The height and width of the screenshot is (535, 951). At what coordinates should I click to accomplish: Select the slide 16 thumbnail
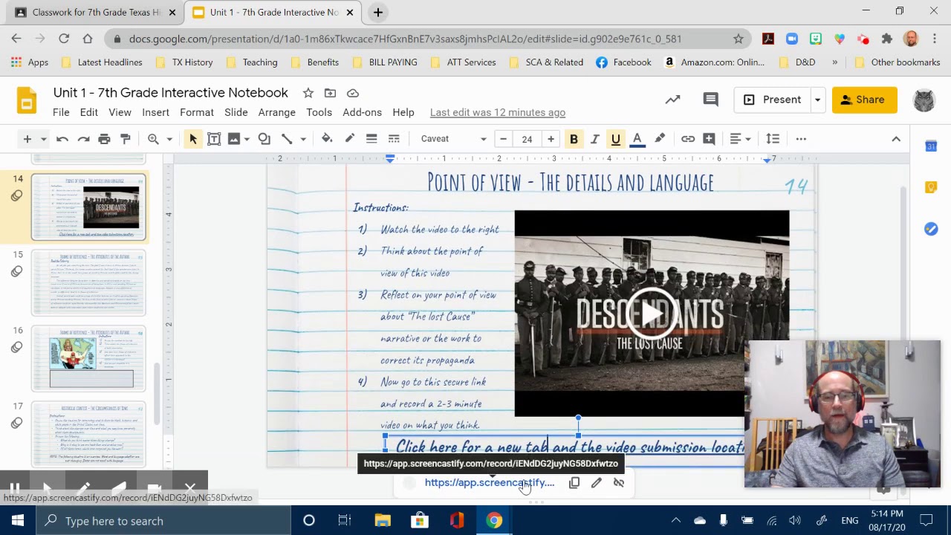tap(88, 359)
